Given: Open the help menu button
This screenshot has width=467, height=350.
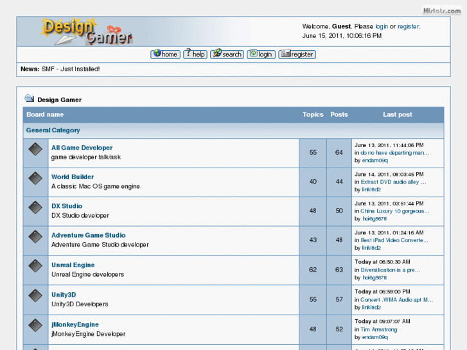Looking at the screenshot, I should pos(195,54).
